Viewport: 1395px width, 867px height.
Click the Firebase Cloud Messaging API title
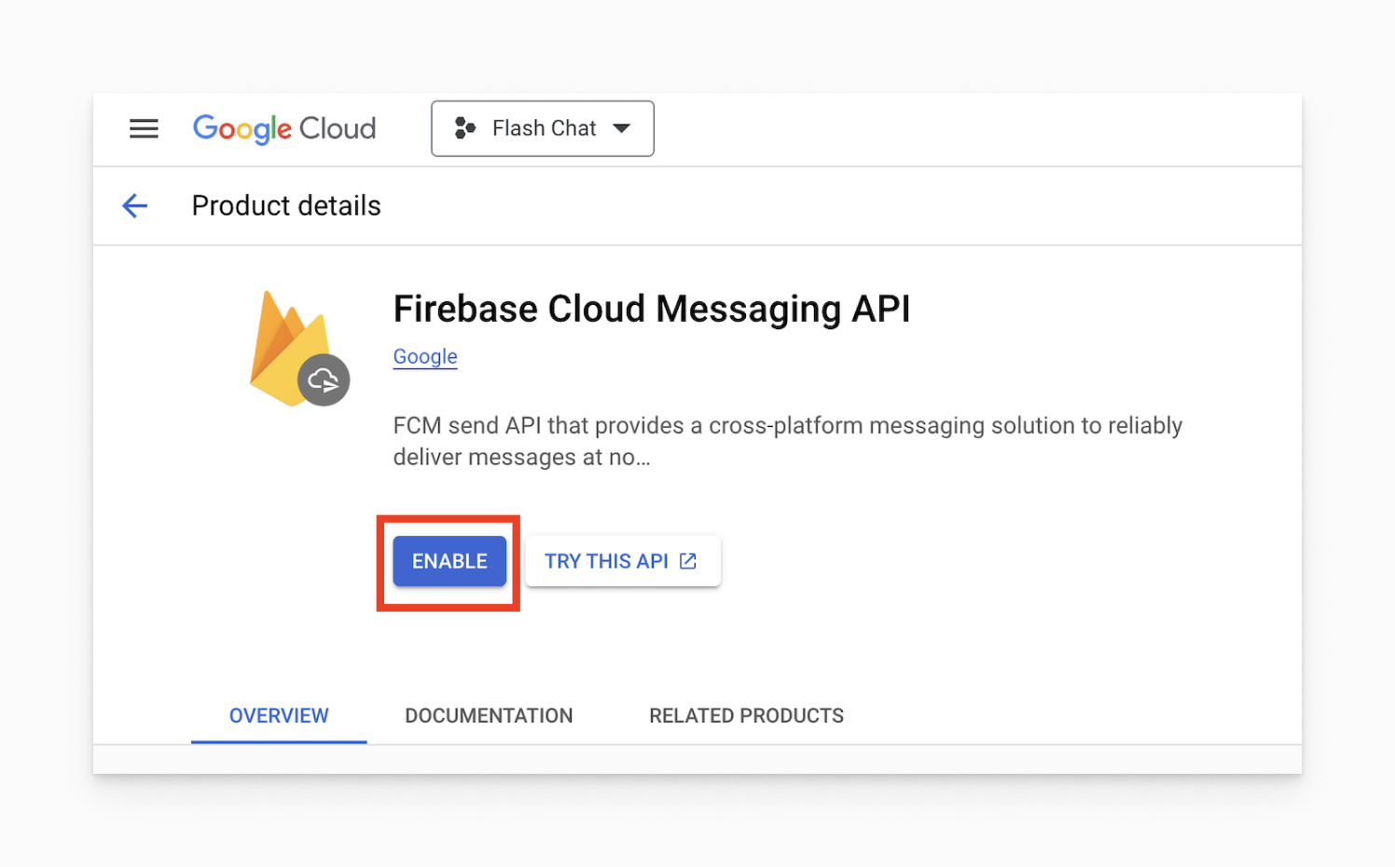652,309
